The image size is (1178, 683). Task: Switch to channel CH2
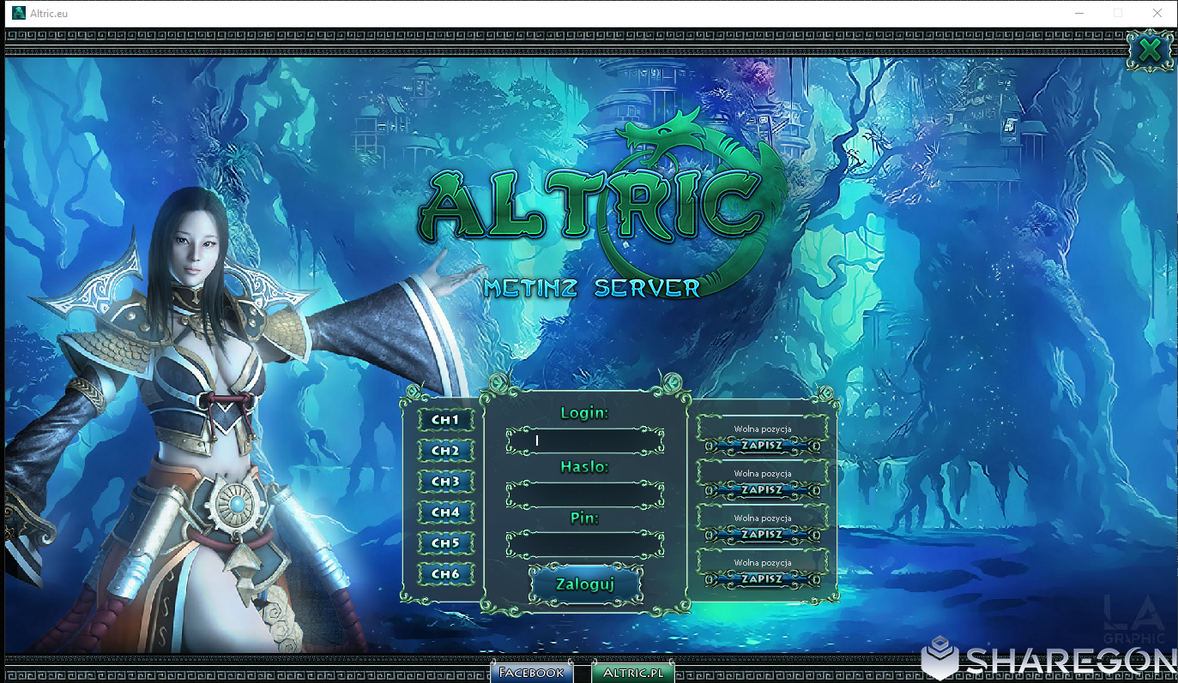[x=445, y=451]
